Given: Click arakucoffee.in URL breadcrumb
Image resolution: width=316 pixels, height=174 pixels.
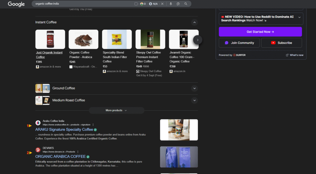Looking at the screenshot, I should (67, 125).
